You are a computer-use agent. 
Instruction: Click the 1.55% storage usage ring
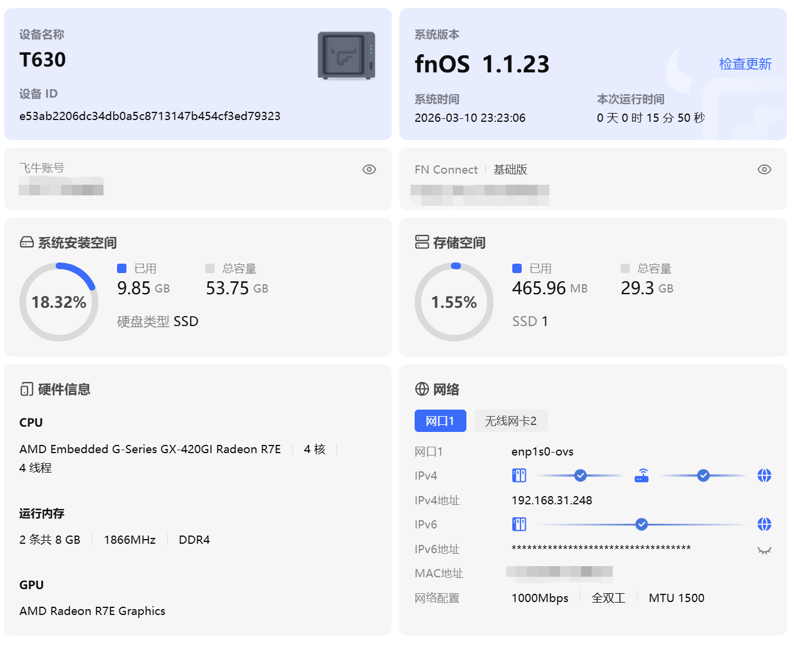(454, 302)
